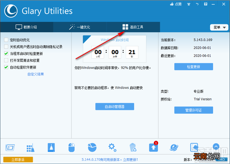Switch to 一键优化 tab

click(x=80, y=27)
